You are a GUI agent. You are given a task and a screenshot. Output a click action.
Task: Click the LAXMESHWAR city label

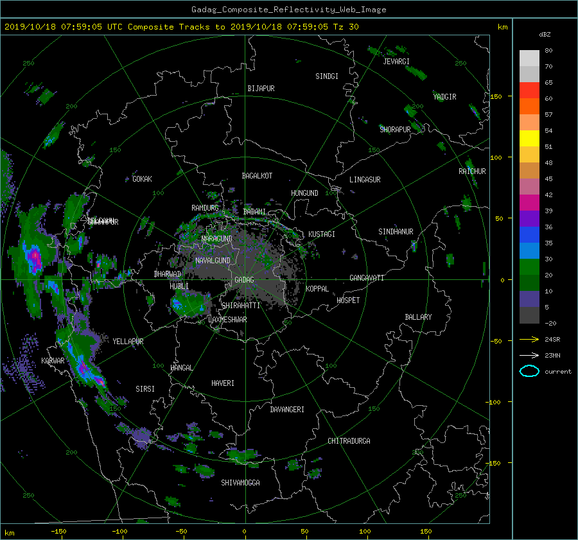coord(227,320)
